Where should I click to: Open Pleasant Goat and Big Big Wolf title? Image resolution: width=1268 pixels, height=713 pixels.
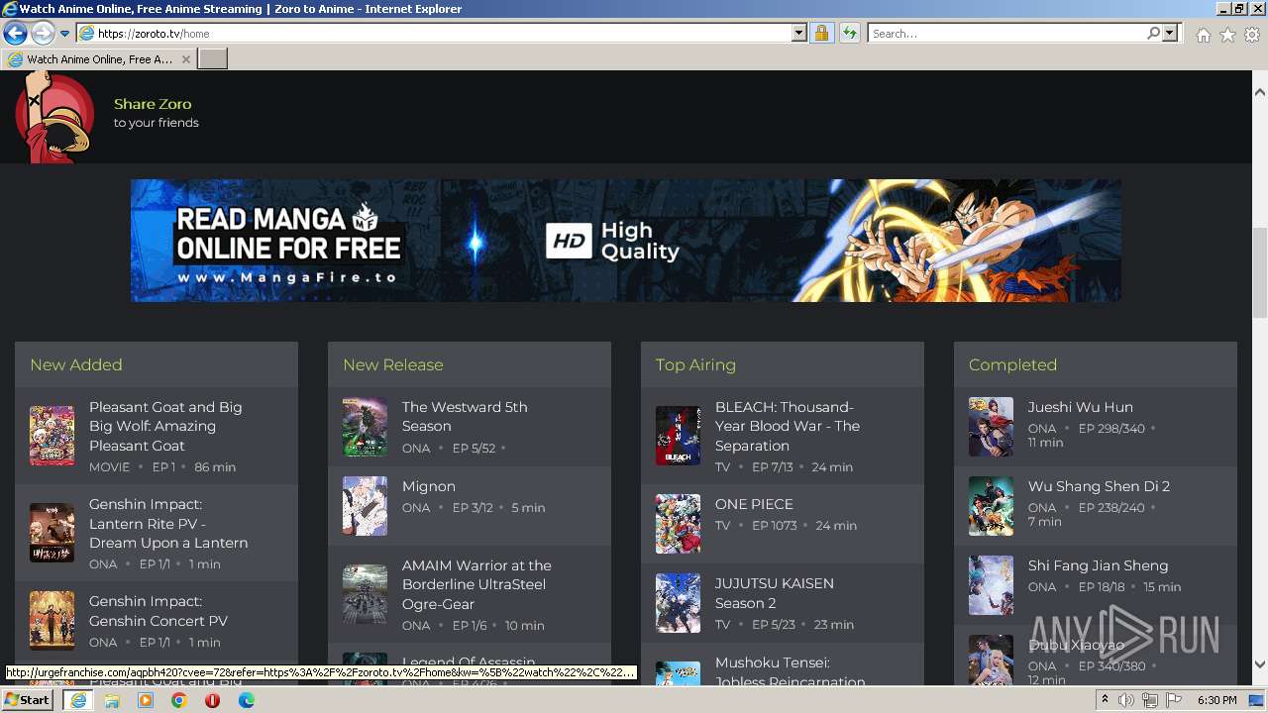(x=165, y=426)
